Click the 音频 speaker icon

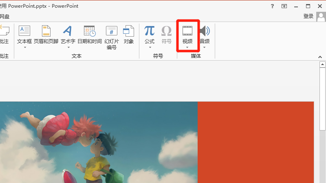pos(205,31)
